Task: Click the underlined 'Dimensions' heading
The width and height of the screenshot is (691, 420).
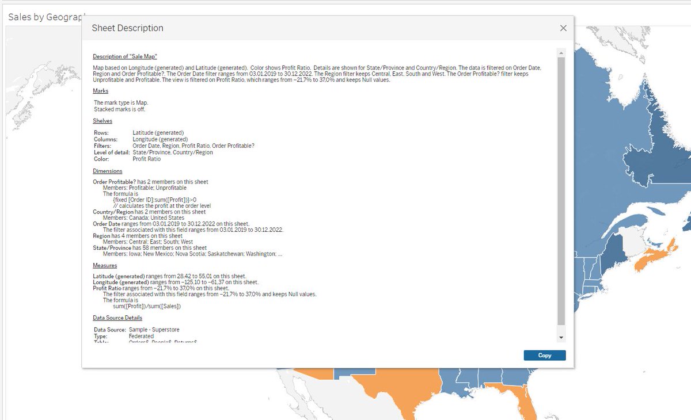Action: (x=107, y=171)
